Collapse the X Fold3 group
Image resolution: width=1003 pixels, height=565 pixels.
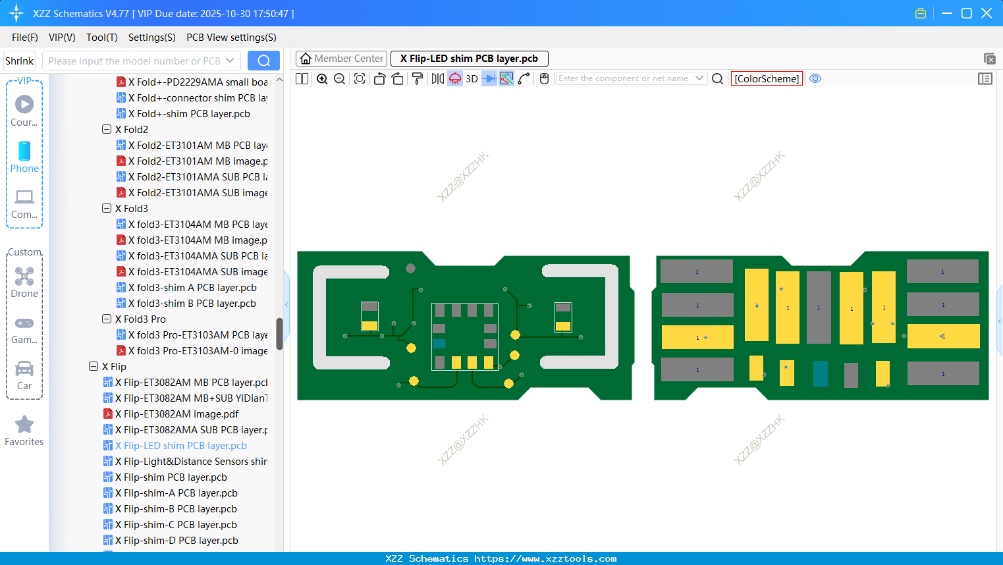(x=106, y=208)
